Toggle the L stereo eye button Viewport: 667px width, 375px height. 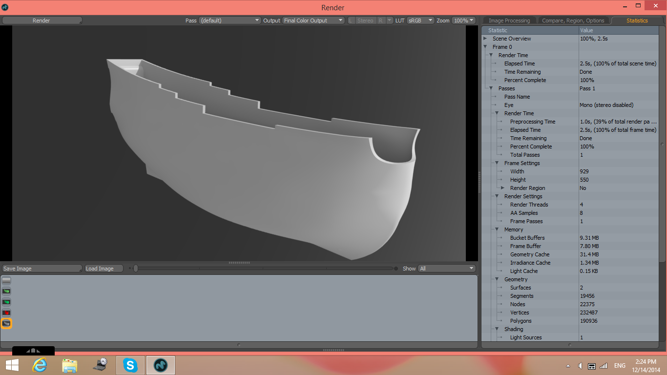click(351, 21)
